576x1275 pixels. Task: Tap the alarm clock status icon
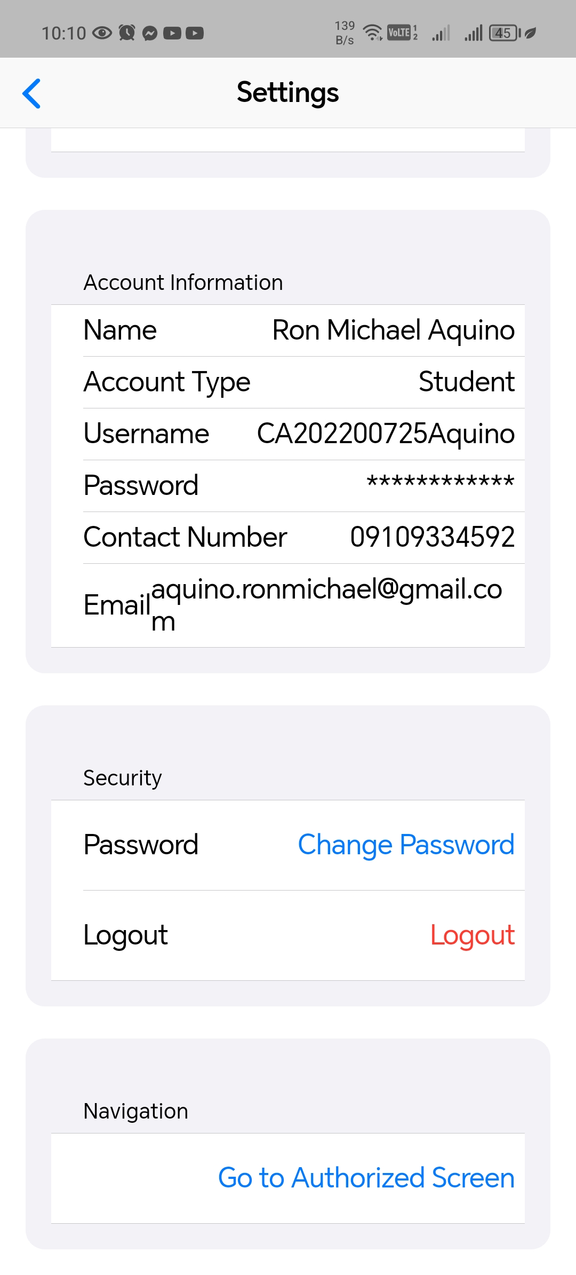pyautogui.click(x=127, y=33)
